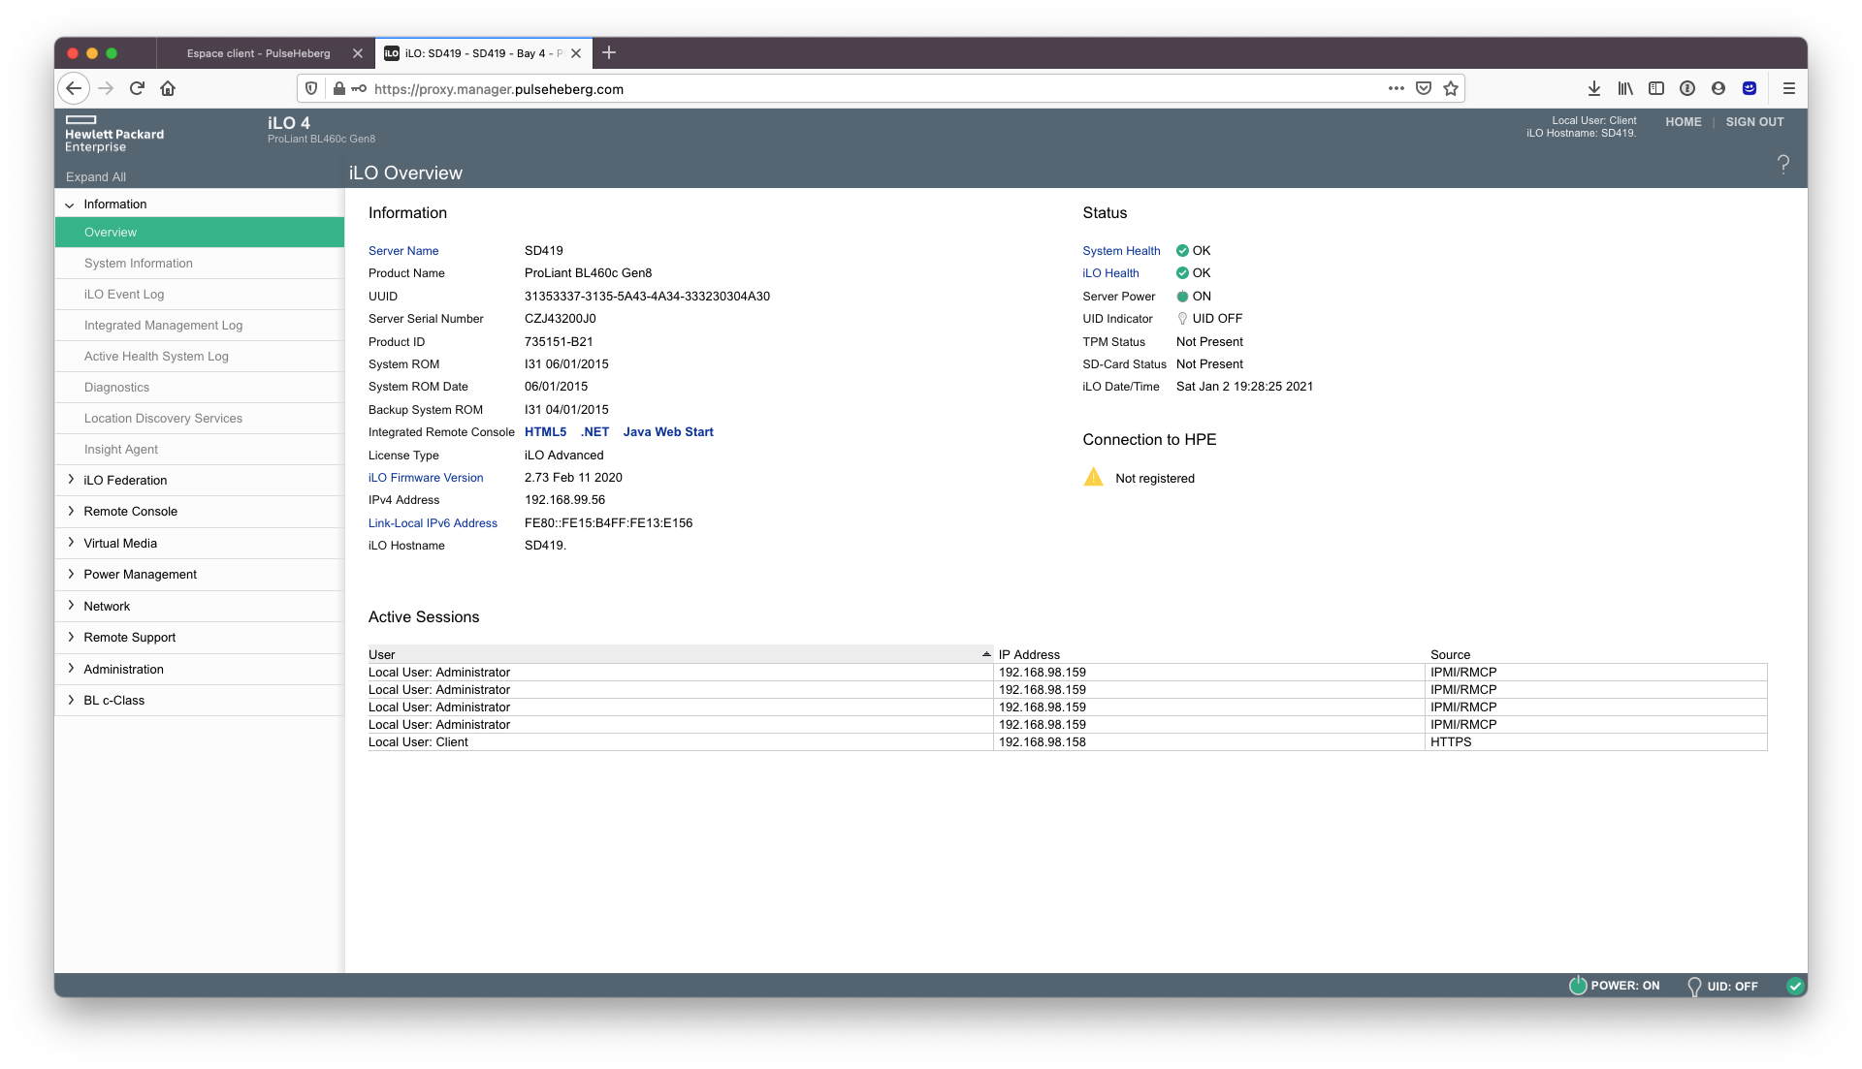
Task: Click the shield tracking protection icon
Action: [x=311, y=88]
